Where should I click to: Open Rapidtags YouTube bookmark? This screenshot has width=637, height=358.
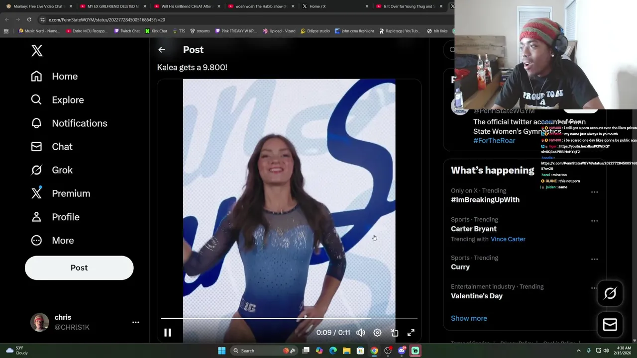tap(400, 31)
